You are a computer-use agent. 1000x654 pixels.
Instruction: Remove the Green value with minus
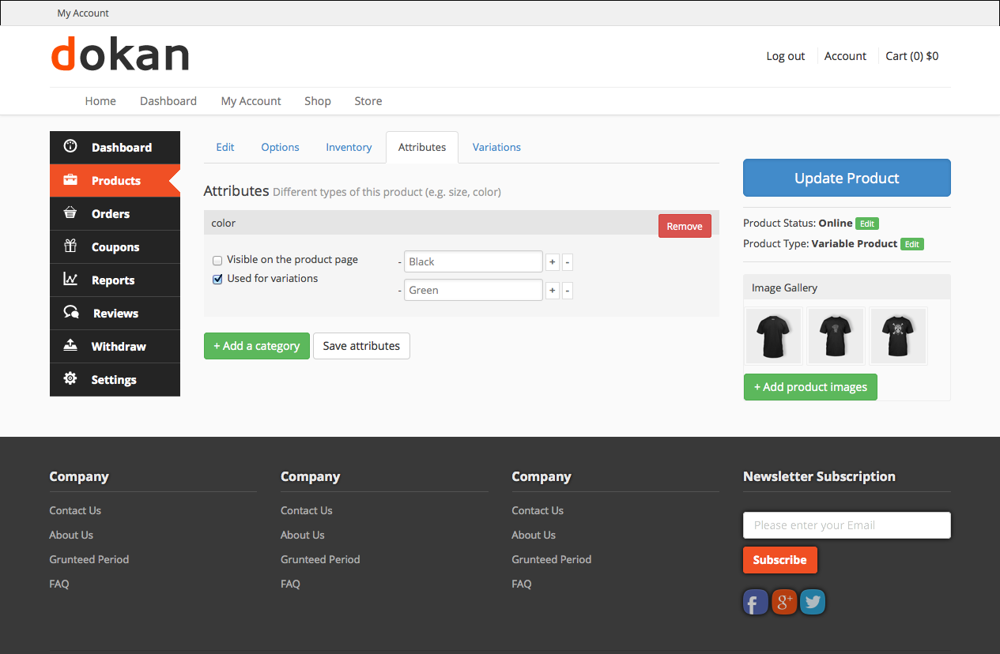pyautogui.click(x=568, y=291)
